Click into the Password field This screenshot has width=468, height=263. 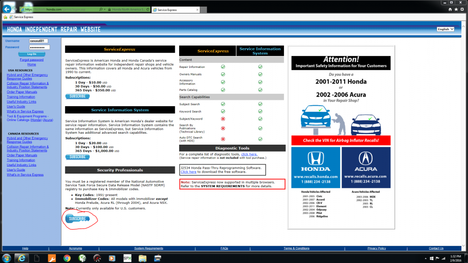tap(40, 47)
